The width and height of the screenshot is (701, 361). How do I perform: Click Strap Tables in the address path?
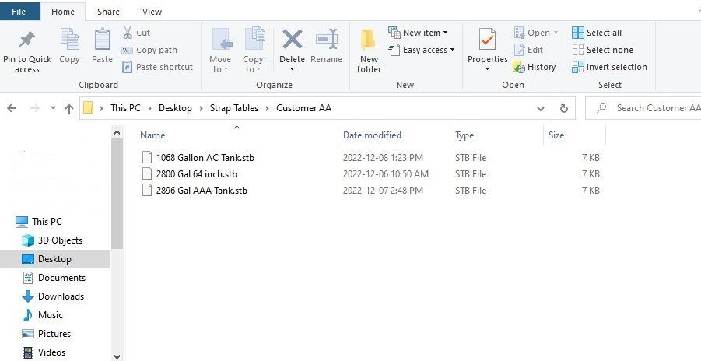234,108
